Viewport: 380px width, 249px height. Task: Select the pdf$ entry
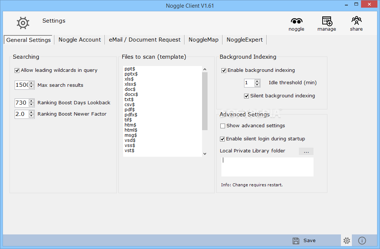(x=130, y=110)
